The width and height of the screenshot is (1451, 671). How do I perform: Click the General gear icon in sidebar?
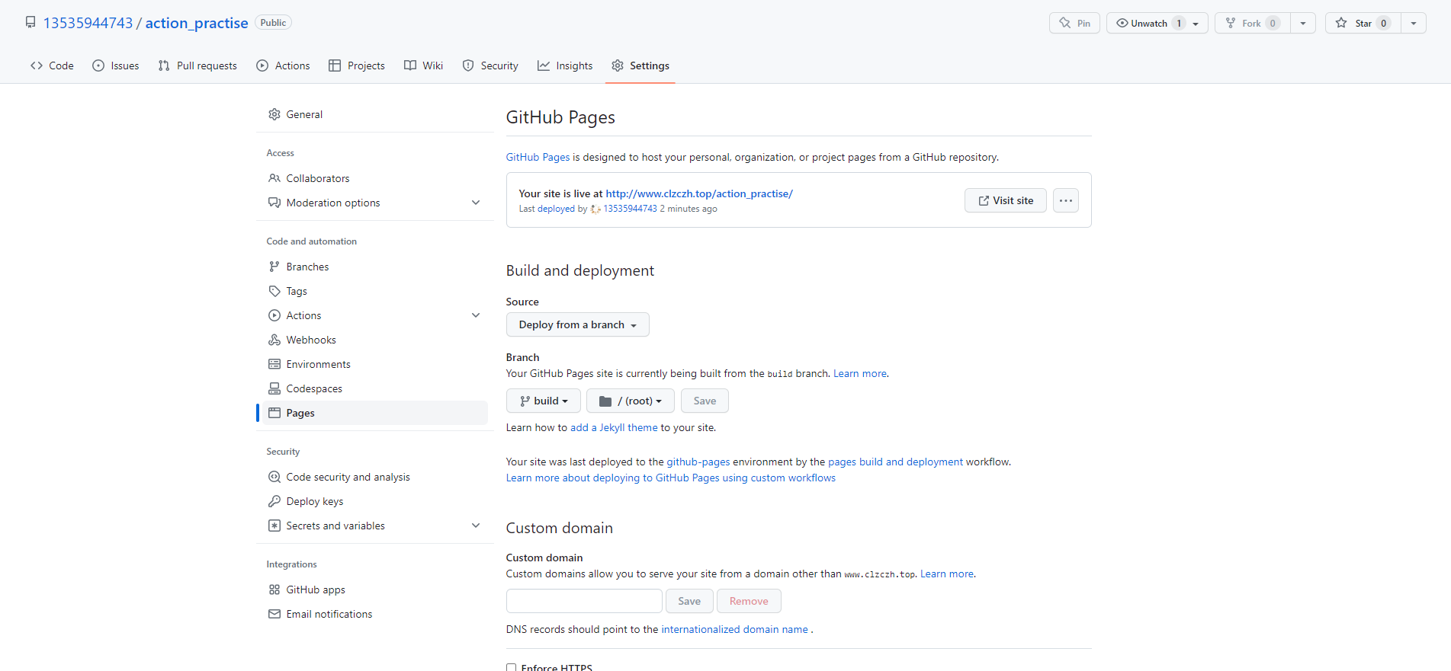274,114
